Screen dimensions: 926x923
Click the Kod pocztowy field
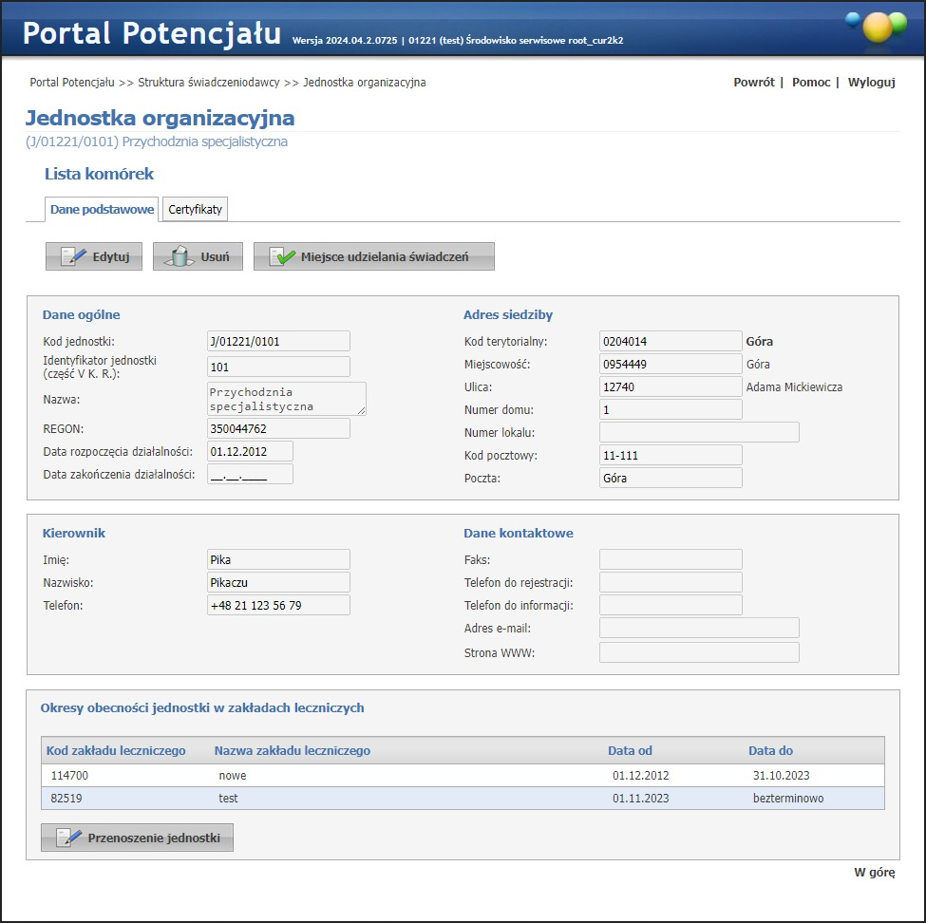pyautogui.click(x=671, y=455)
